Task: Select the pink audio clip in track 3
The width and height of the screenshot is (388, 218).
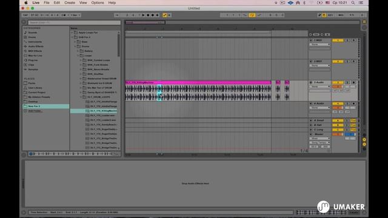Action: click(198, 82)
